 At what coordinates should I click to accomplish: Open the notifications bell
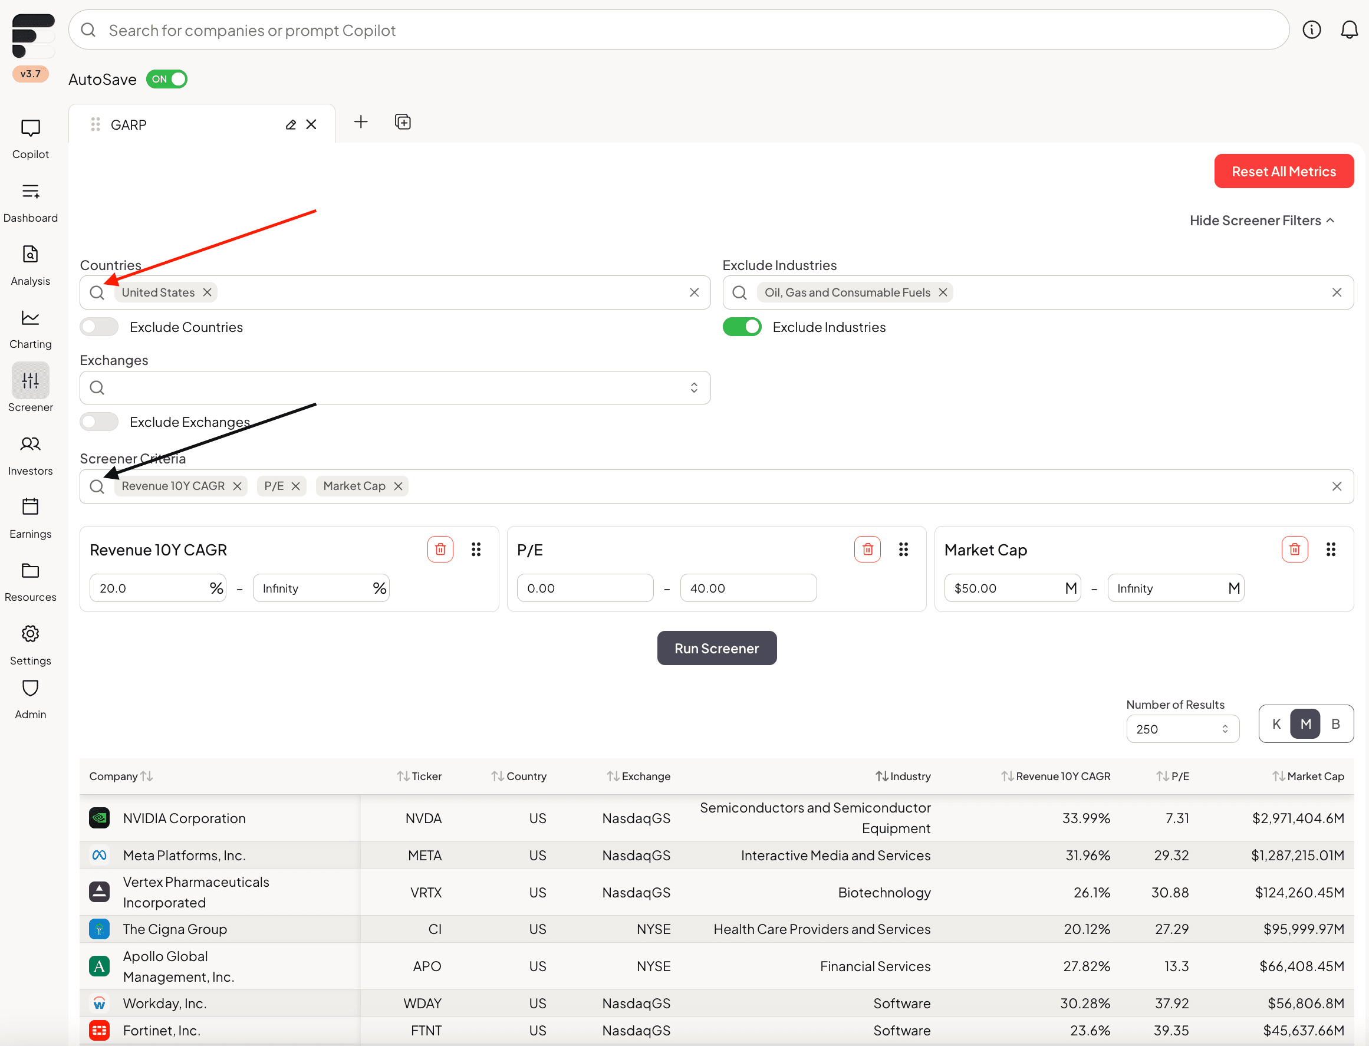click(1348, 29)
